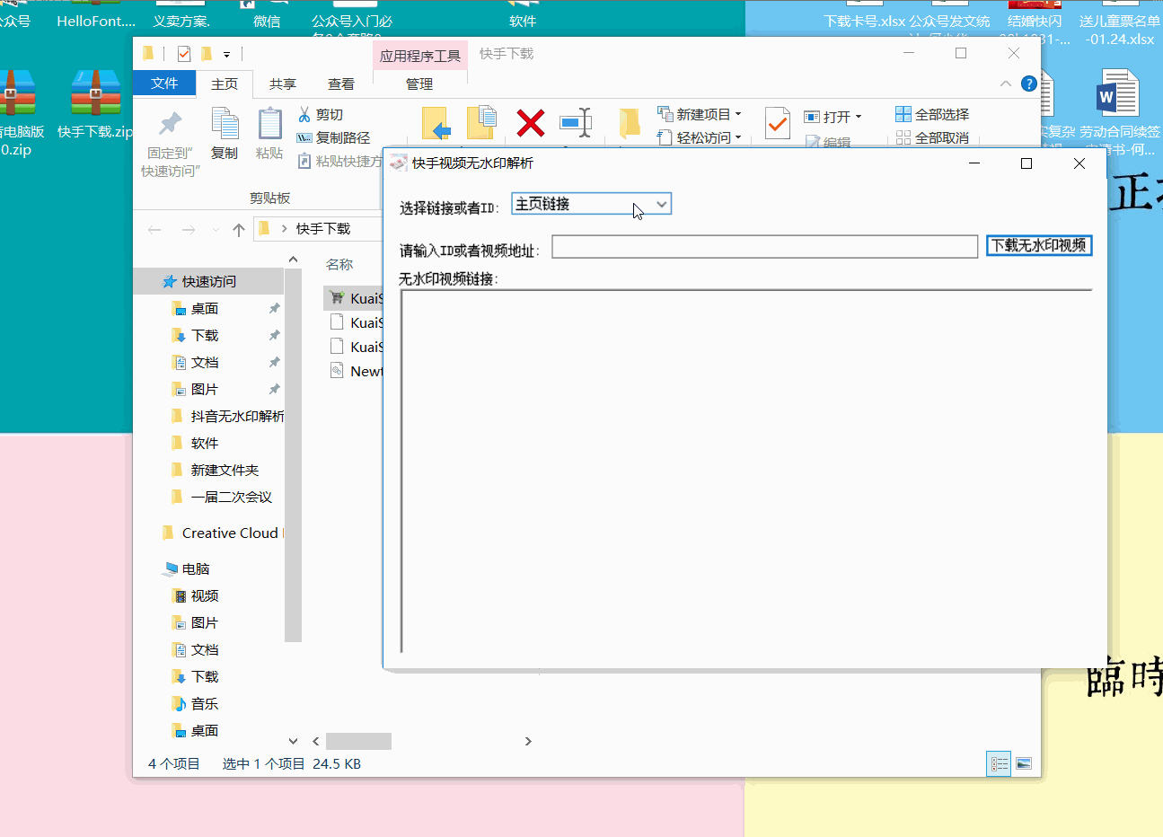The image size is (1163, 837).
Task: Click the breadcrumb chevron before 快手下载
Action: (x=284, y=229)
